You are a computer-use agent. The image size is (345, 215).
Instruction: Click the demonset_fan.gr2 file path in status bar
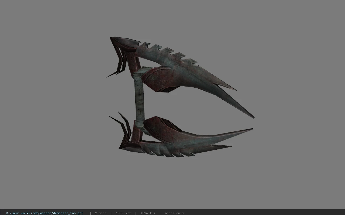[x=44, y=213]
